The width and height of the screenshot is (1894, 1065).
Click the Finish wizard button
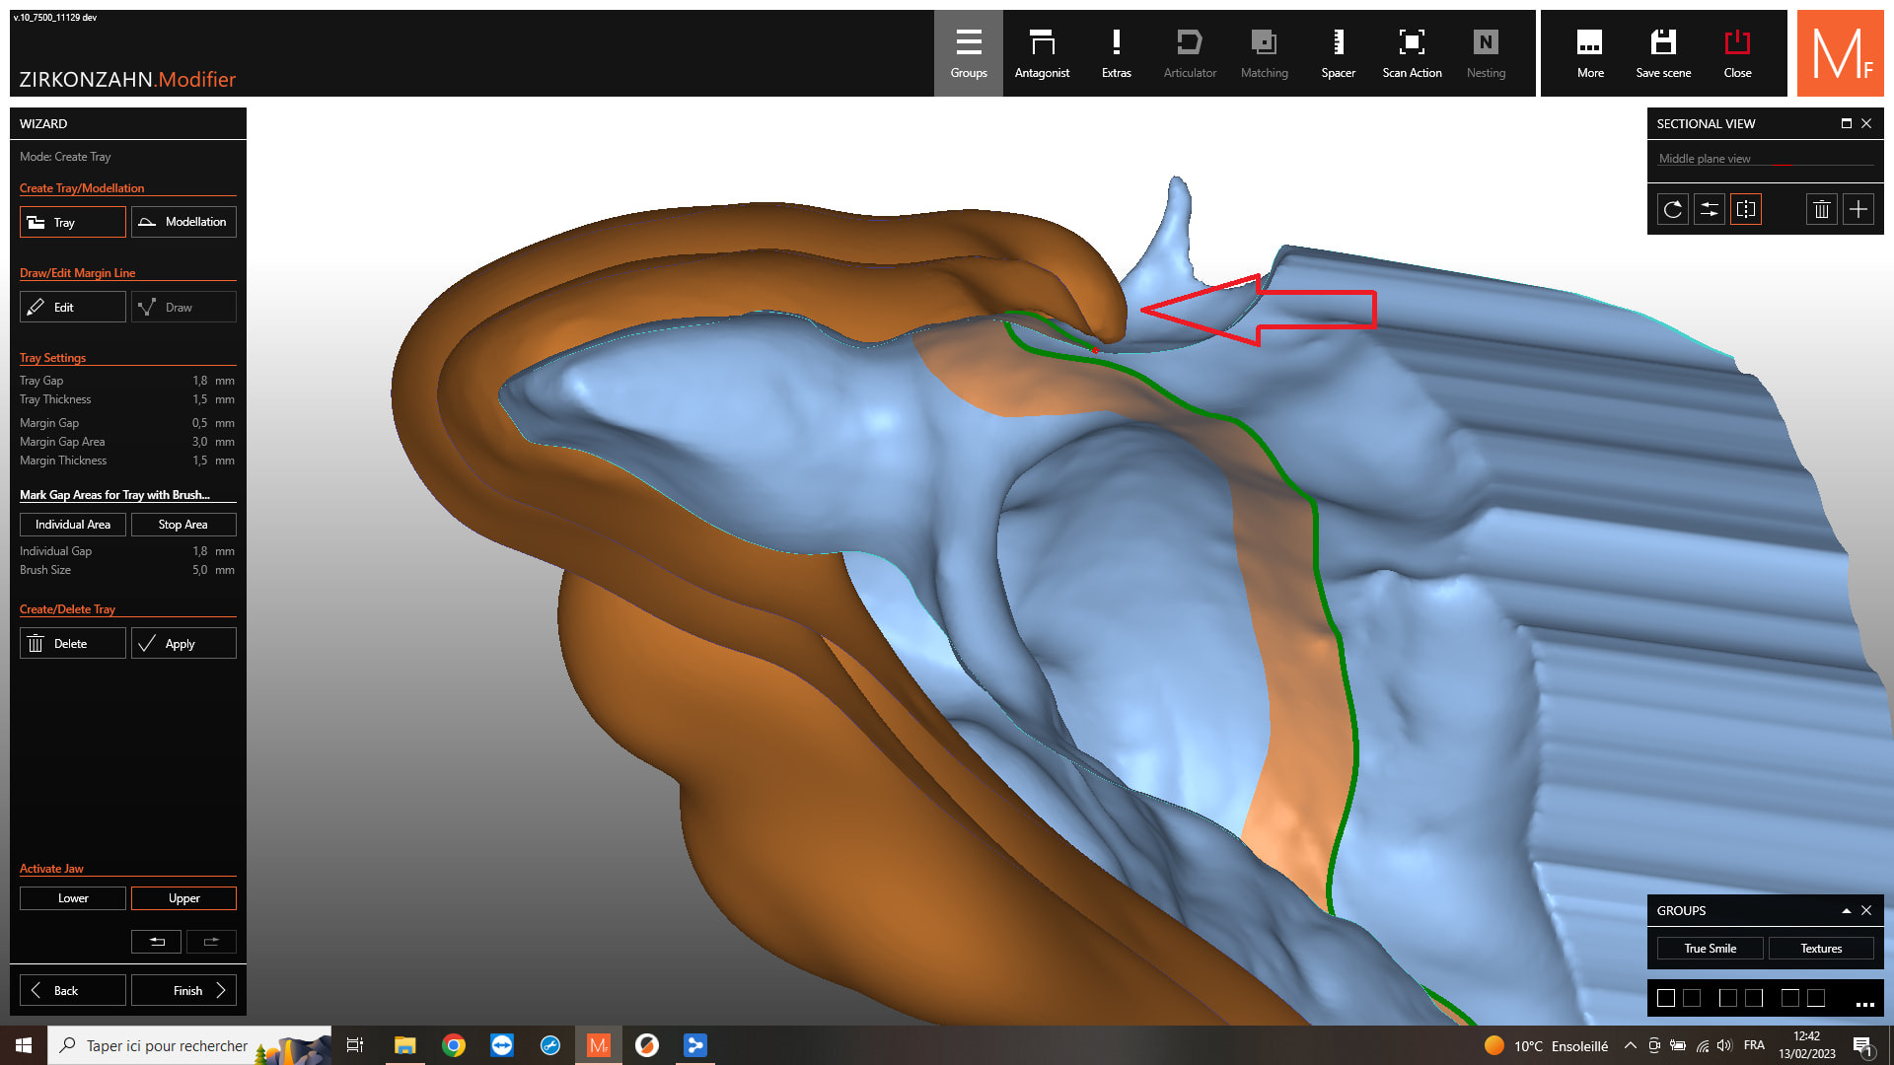(x=183, y=991)
